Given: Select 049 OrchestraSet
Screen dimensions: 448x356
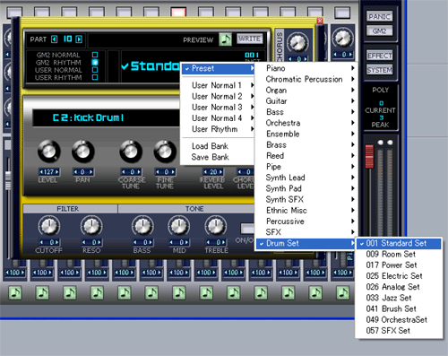Looking at the screenshot, I should point(399,319).
